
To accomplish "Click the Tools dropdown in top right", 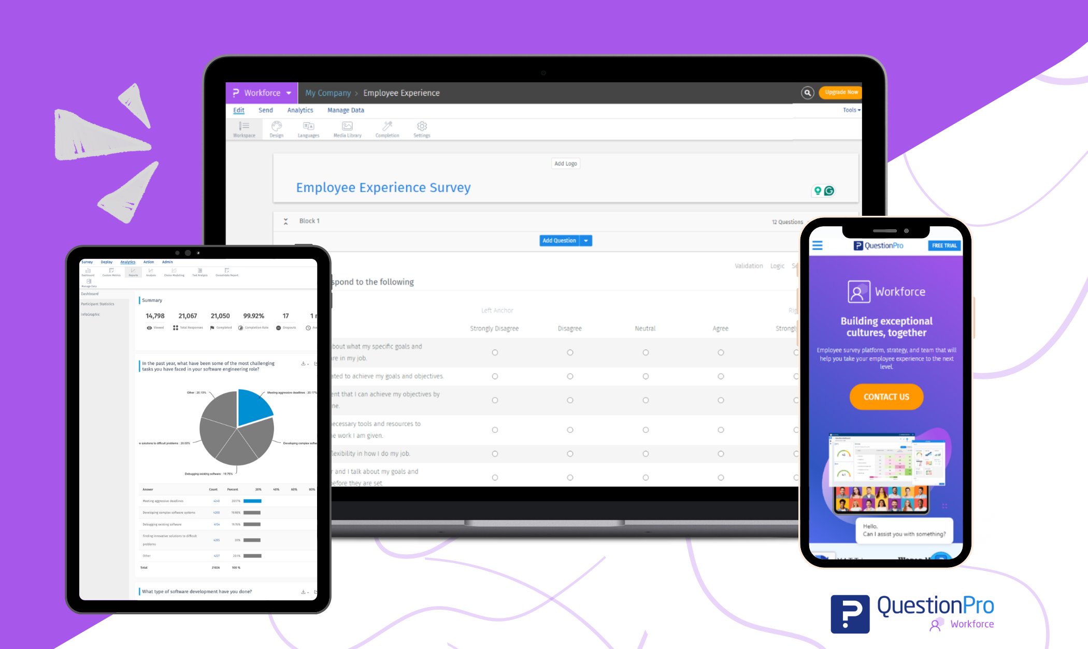I will coord(852,110).
